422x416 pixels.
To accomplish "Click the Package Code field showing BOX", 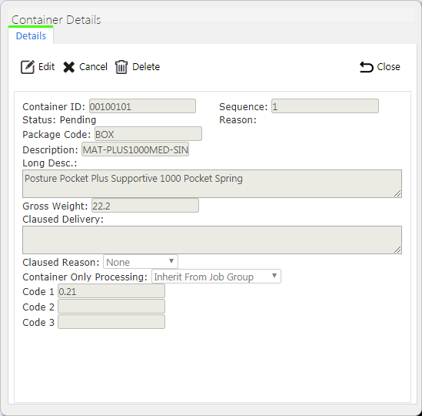I will click(148, 134).
